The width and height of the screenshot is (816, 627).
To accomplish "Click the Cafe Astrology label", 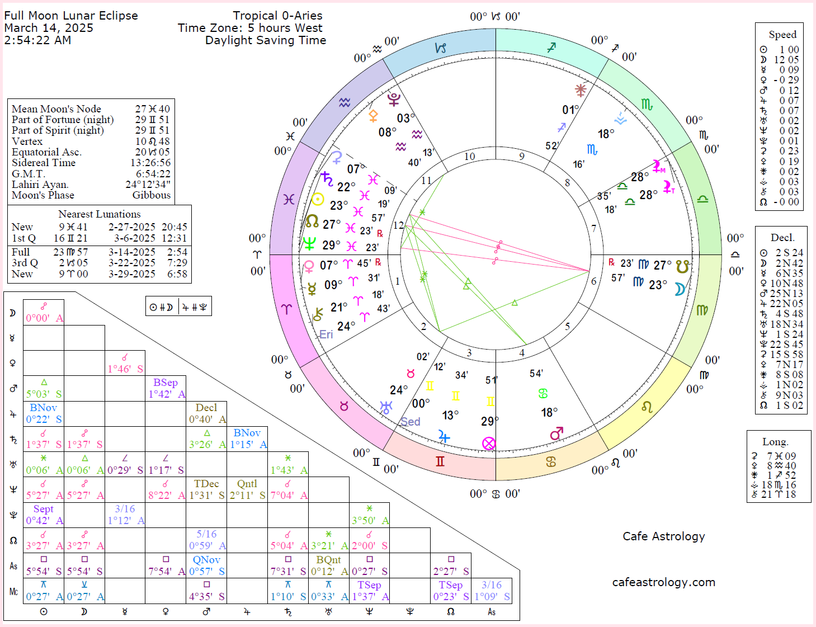I will click(x=664, y=536).
